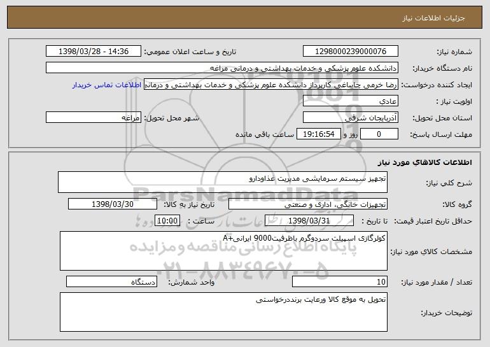This screenshot has width=490, height=347.
Task: Select the buyer notes box تحویل به موقع کالا
Action: [223, 312]
